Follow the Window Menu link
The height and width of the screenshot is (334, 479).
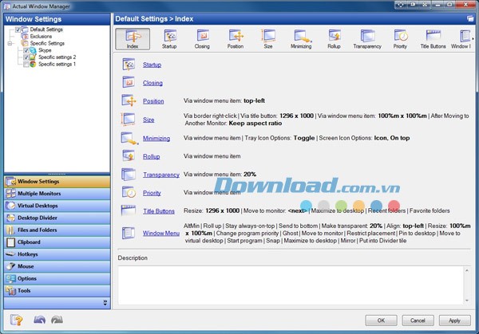(161, 234)
